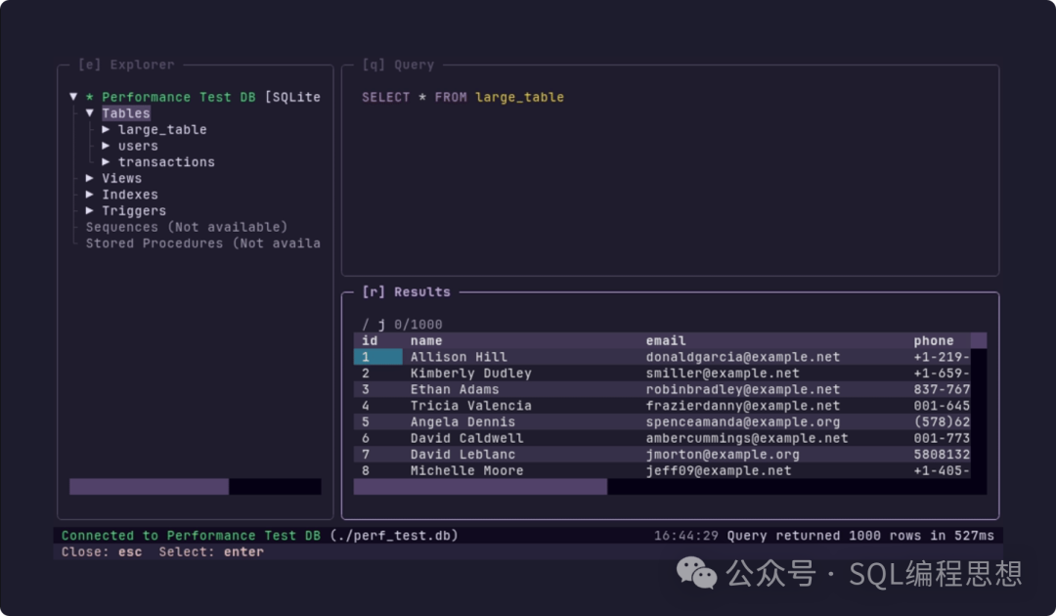Click the Explorer horizontal scrollbar thumb
Screen dimensions: 1056x616
point(149,486)
